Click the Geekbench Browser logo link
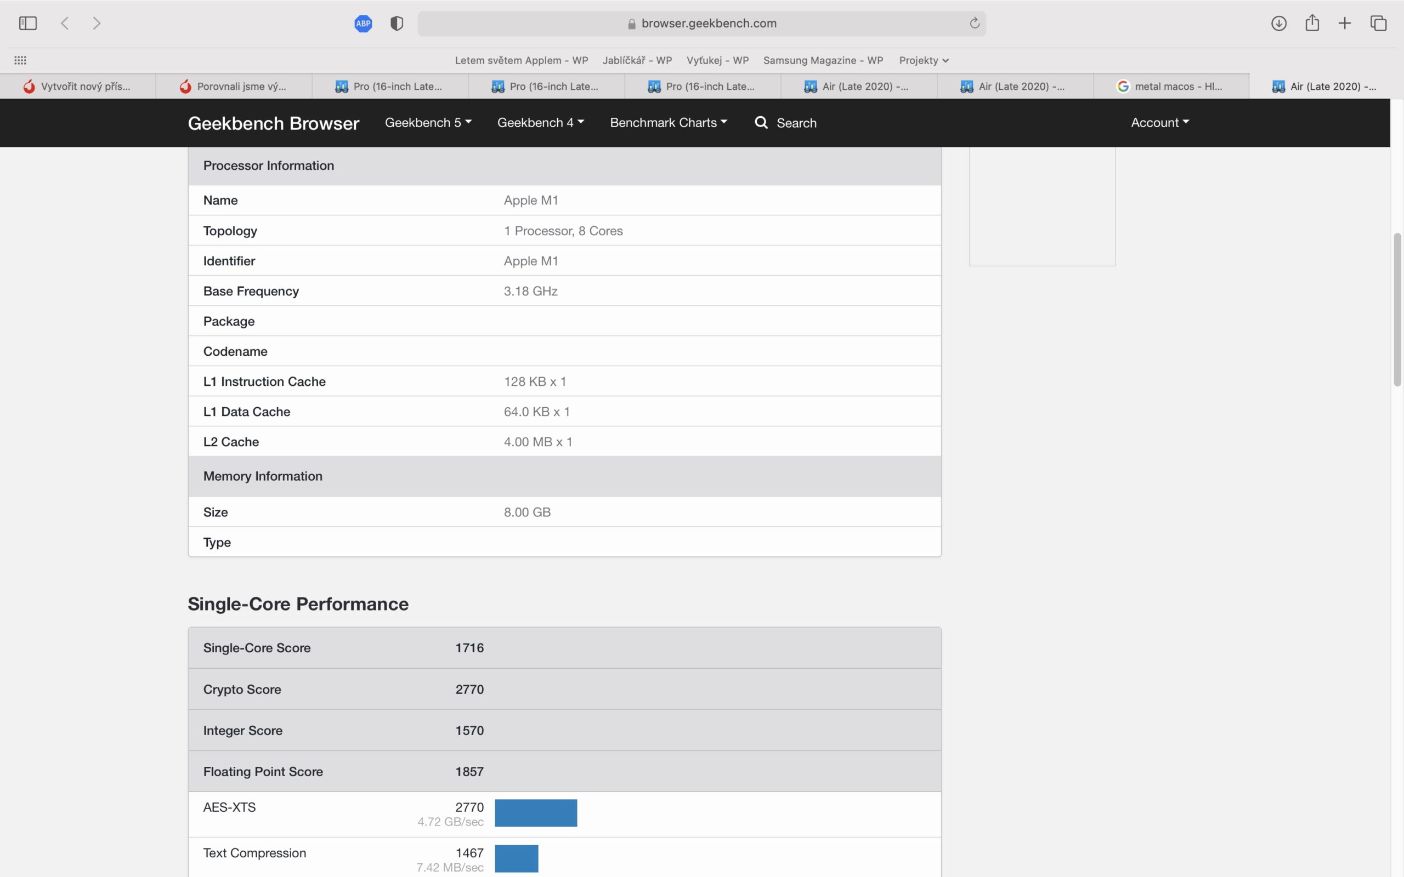1404x877 pixels. [273, 123]
